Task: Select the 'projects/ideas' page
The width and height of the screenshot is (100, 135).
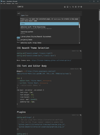Action: coord(49,40)
